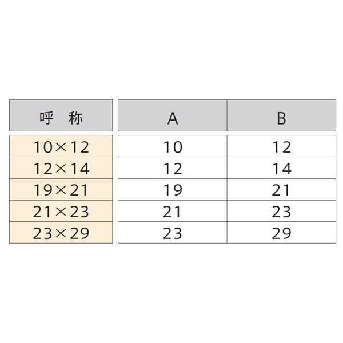Select the B value 21 cell in the 19×21 row

click(x=281, y=189)
